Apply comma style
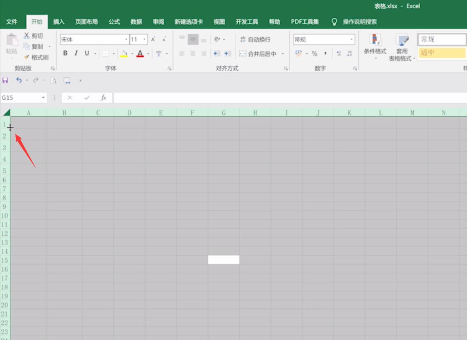This screenshot has height=340, width=467. point(325,53)
